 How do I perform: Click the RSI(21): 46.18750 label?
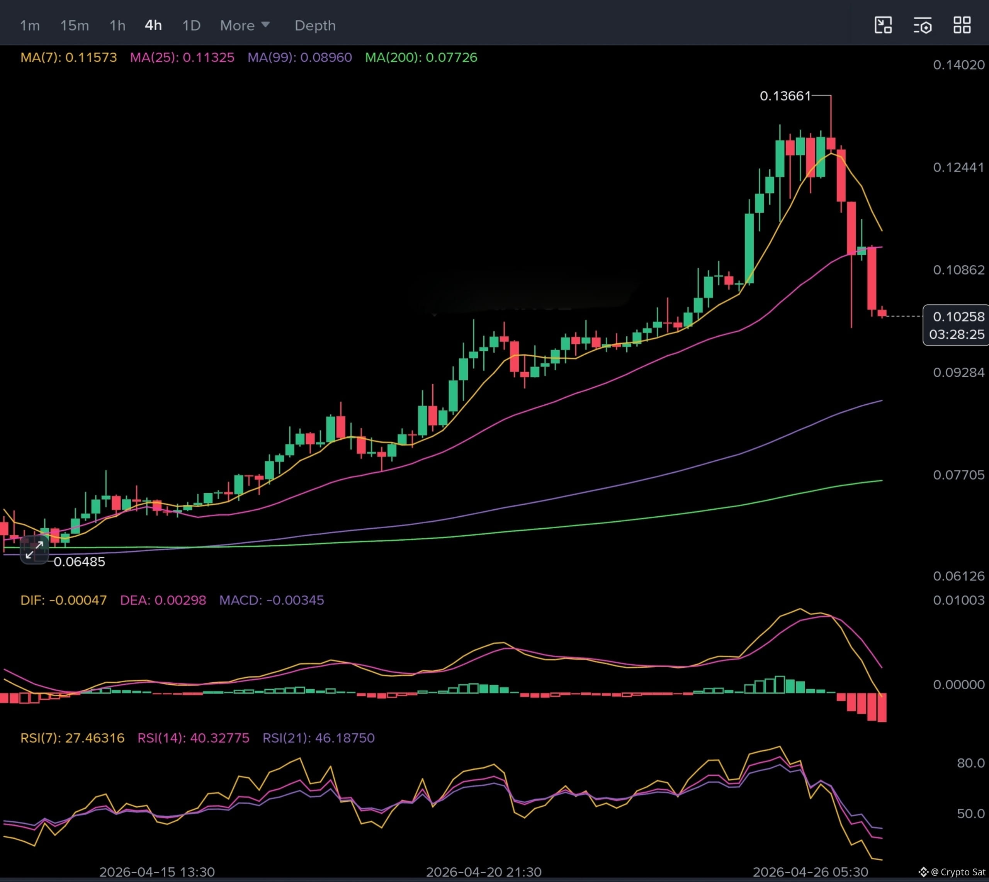(318, 738)
